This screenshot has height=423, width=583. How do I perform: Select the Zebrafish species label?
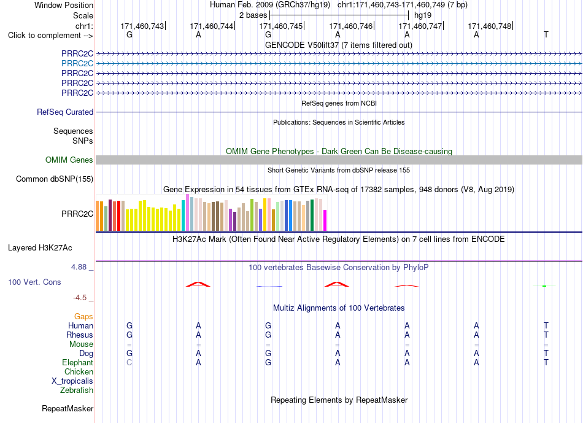point(77,390)
